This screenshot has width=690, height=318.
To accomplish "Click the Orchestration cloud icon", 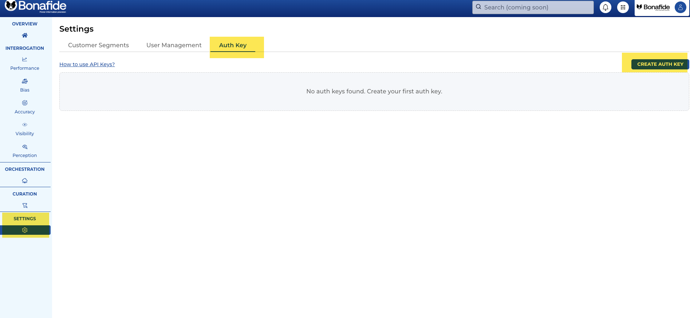I will click(x=25, y=181).
